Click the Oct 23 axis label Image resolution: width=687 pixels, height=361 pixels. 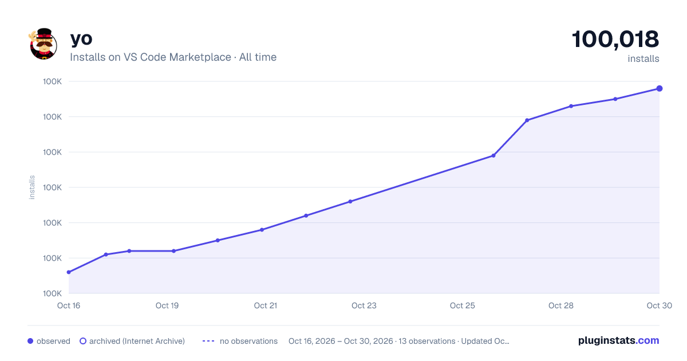click(364, 305)
